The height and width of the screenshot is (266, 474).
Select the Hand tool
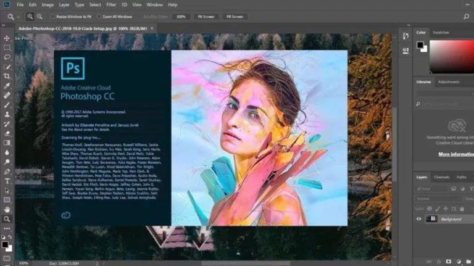(7, 209)
